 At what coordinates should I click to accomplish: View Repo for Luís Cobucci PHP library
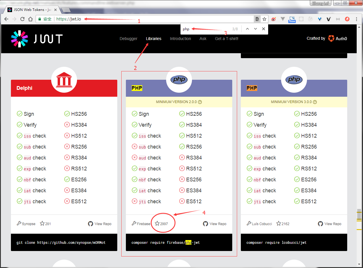click(x=330, y=224)
